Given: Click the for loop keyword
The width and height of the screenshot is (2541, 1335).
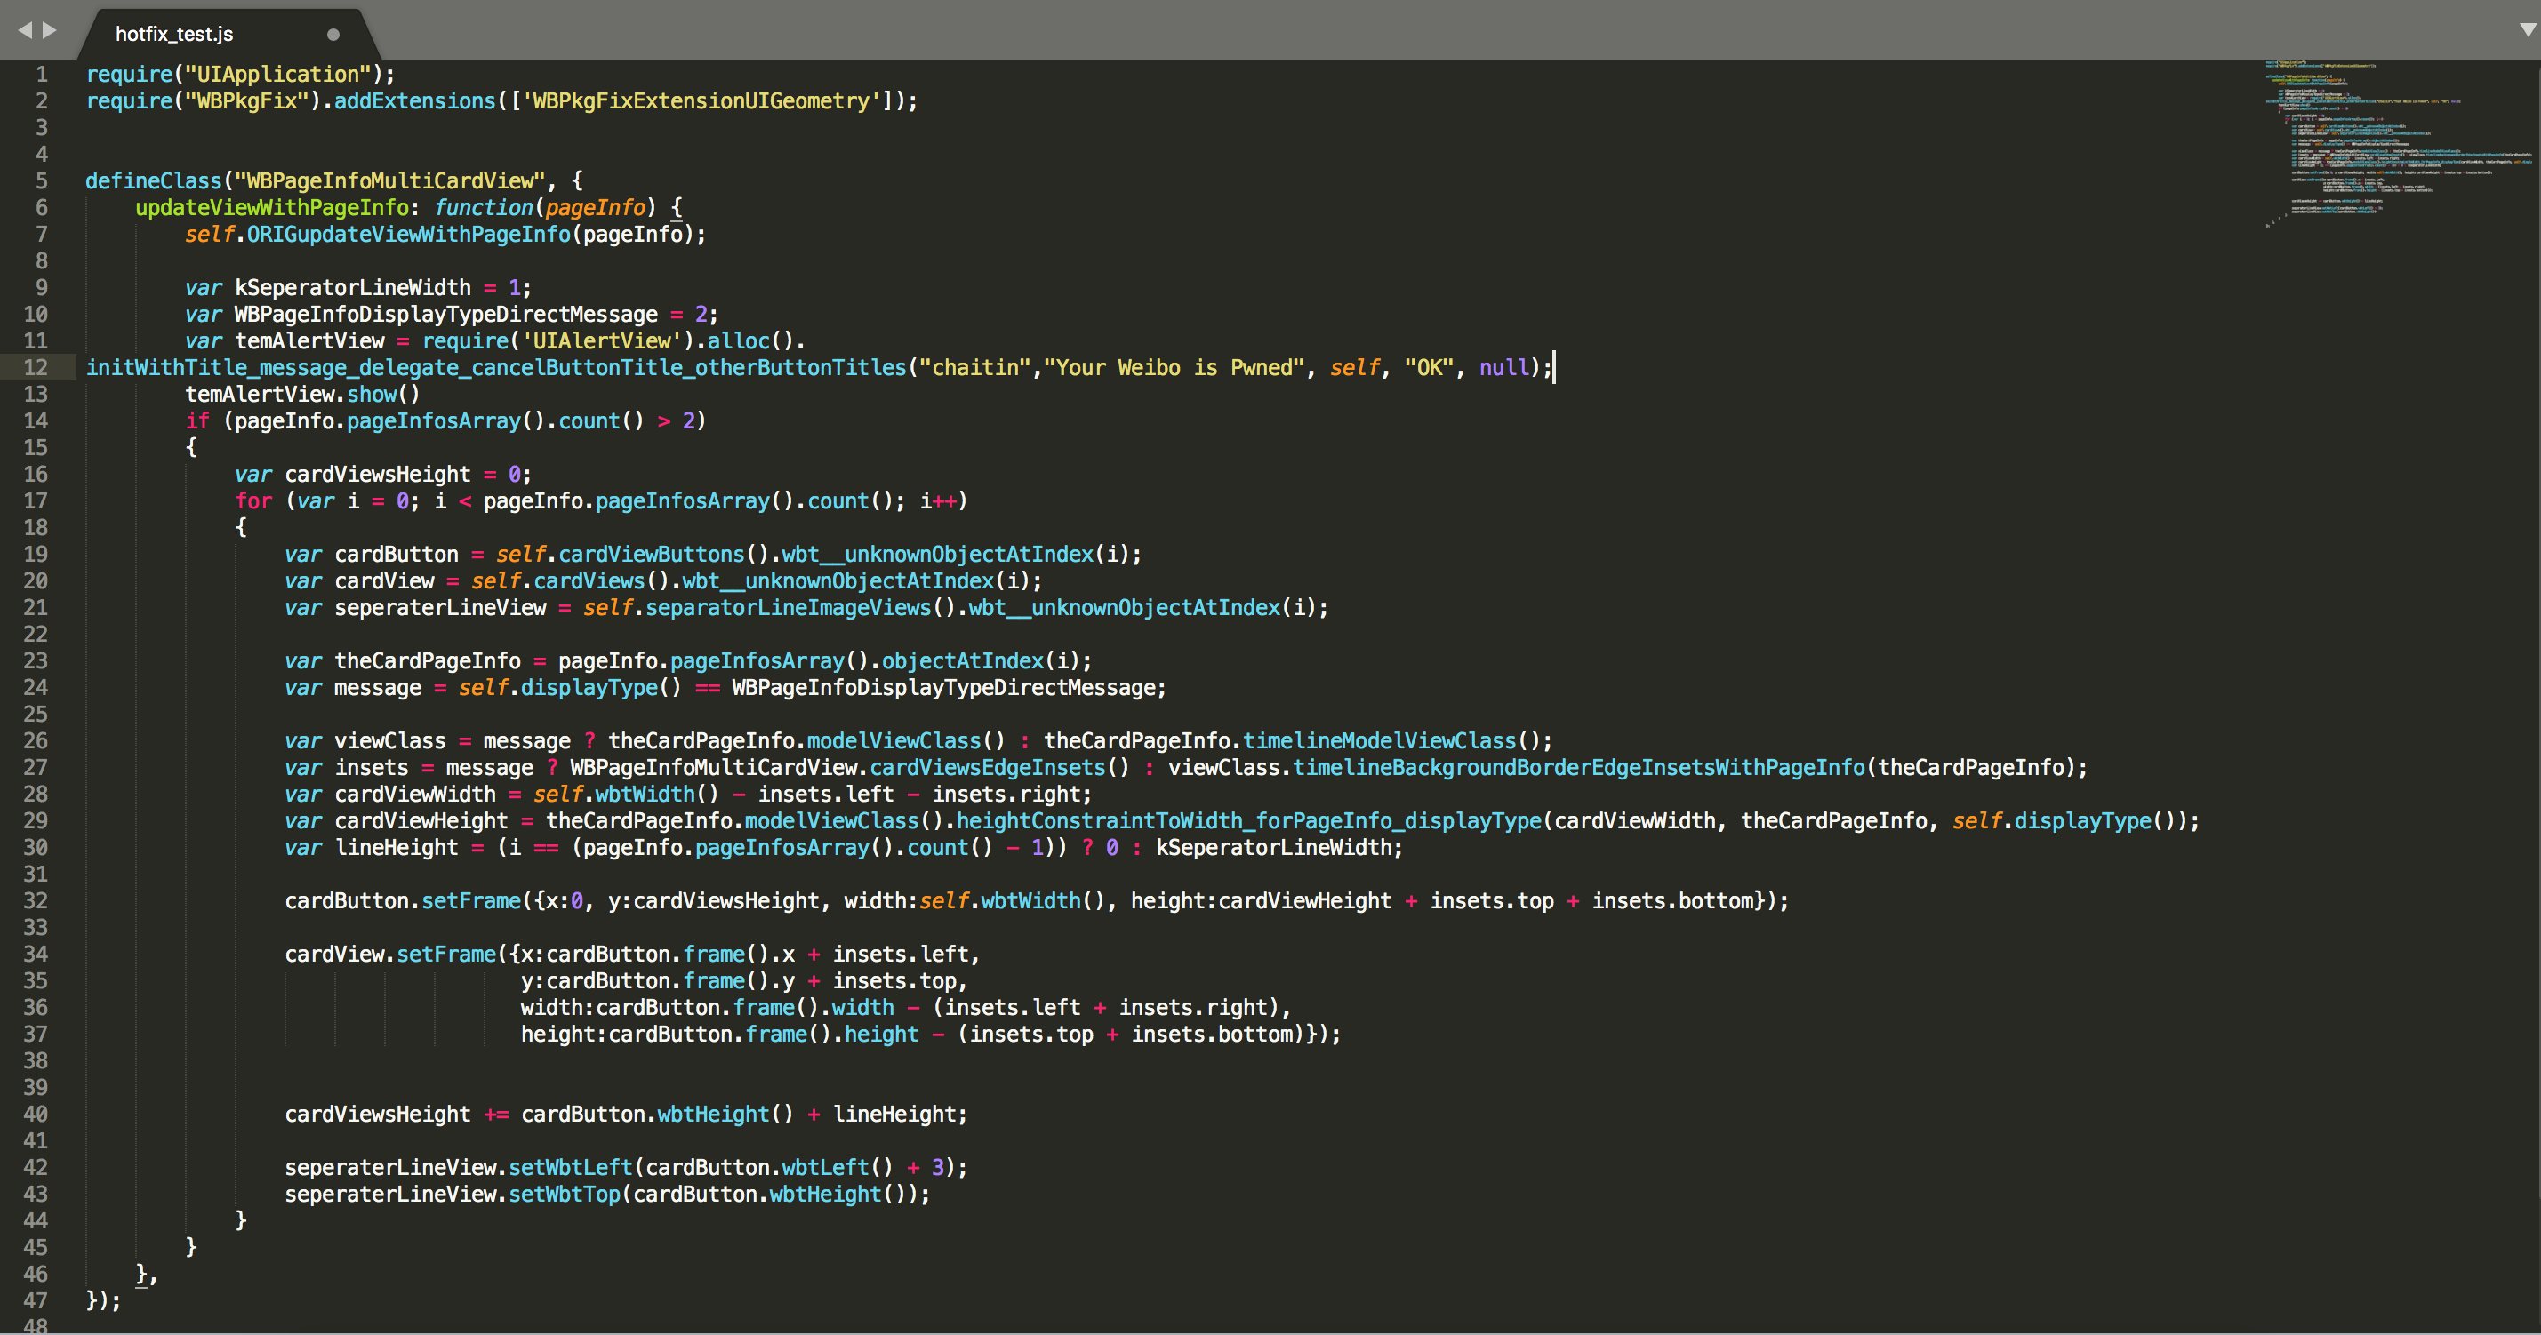Looking at the screenshot, I should (253, 501).
